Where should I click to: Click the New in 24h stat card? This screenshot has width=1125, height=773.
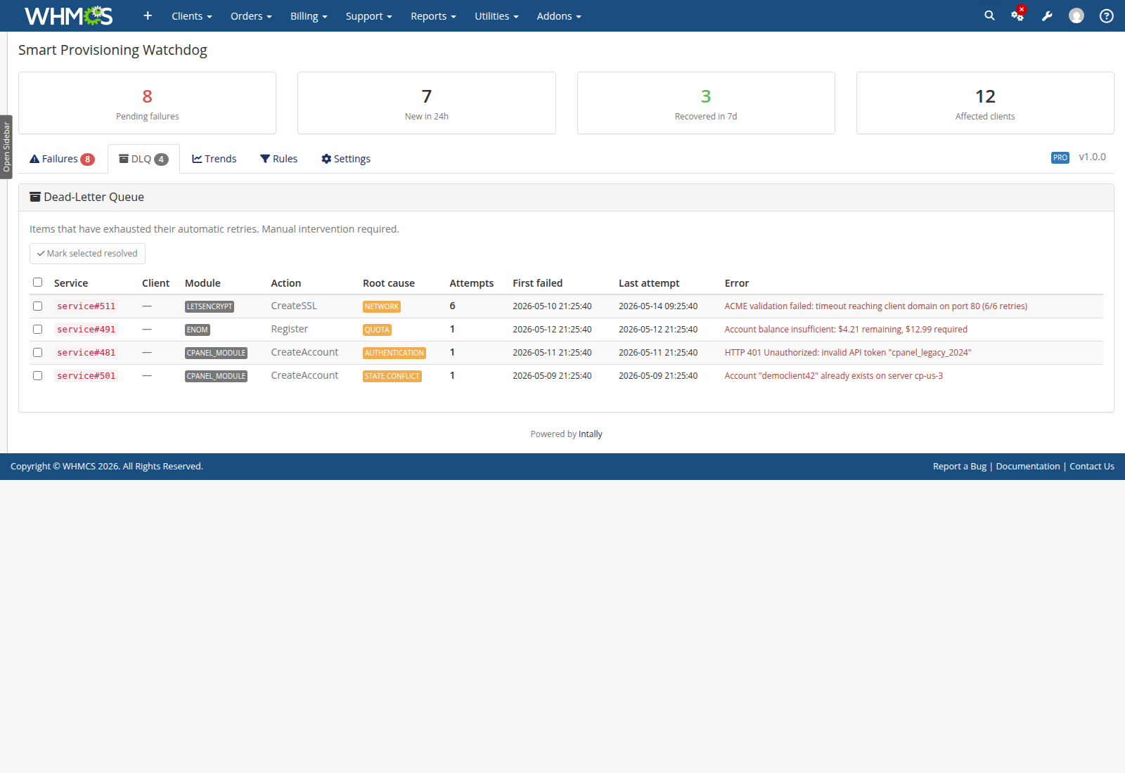(x=427, y=103)
